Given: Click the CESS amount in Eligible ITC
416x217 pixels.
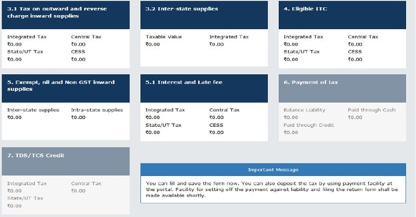Looking at the screenshot, I should point(355,59).
